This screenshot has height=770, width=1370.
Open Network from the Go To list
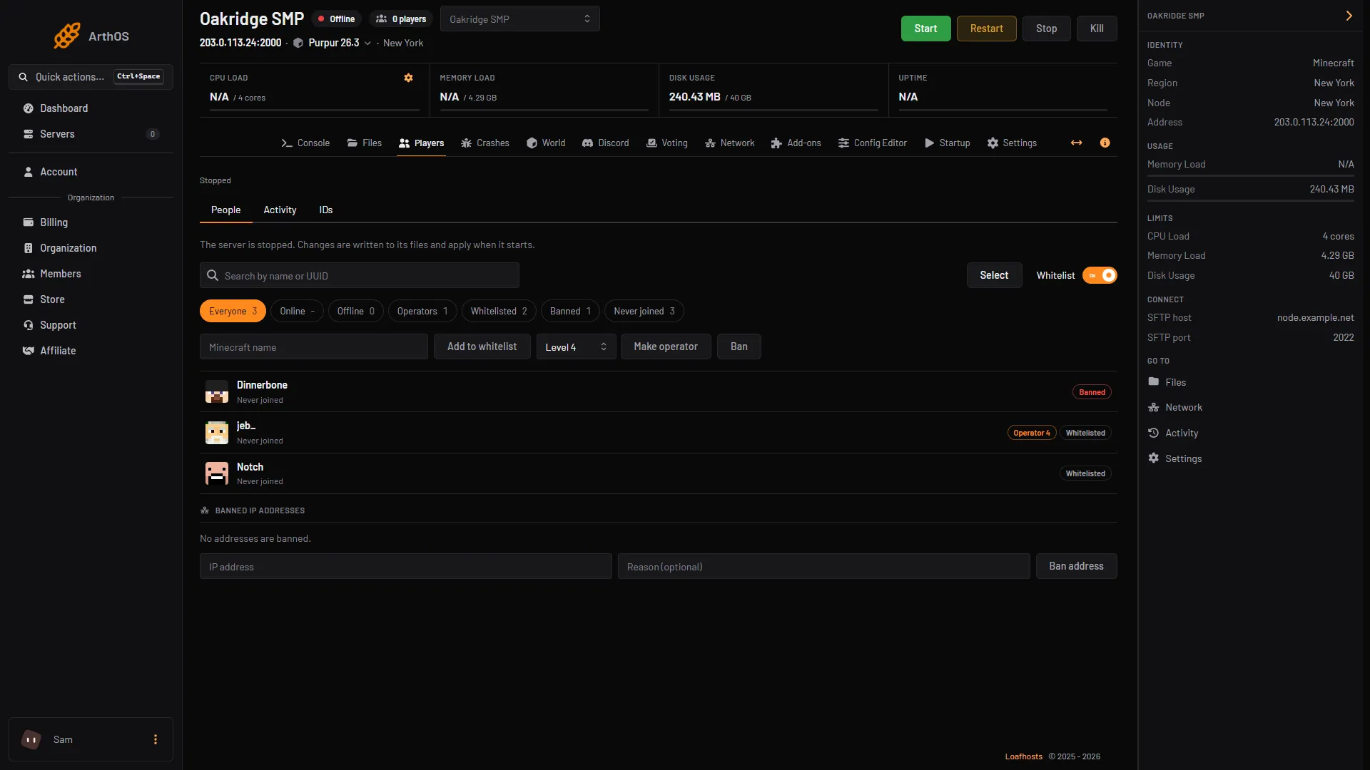click(x=1174, y=407)
